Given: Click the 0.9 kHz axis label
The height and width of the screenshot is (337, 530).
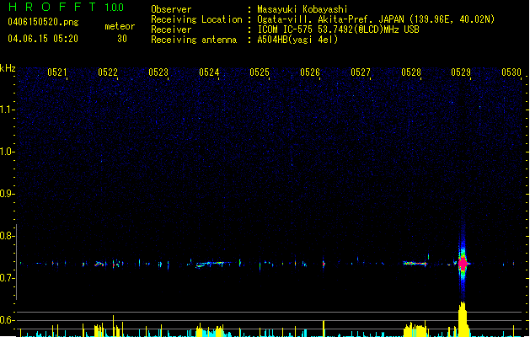Looking at the screenshot, I should 7,194.
